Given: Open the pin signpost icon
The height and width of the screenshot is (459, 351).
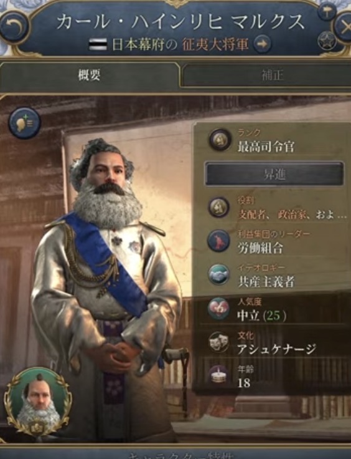Looking at the screenshot, I should [326, 12].
